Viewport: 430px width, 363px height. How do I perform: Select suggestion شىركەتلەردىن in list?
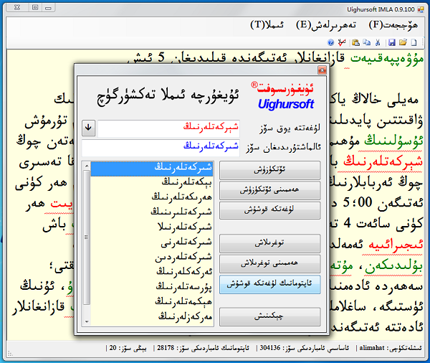pos(152,258)
